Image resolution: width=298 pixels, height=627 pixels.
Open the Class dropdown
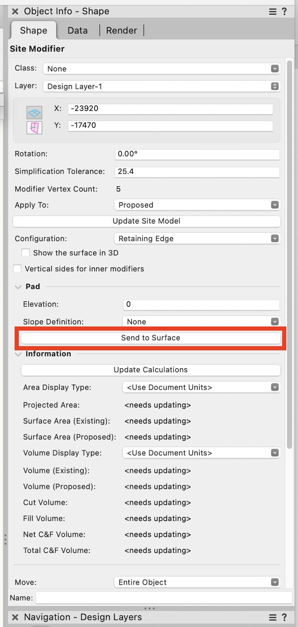161,69
